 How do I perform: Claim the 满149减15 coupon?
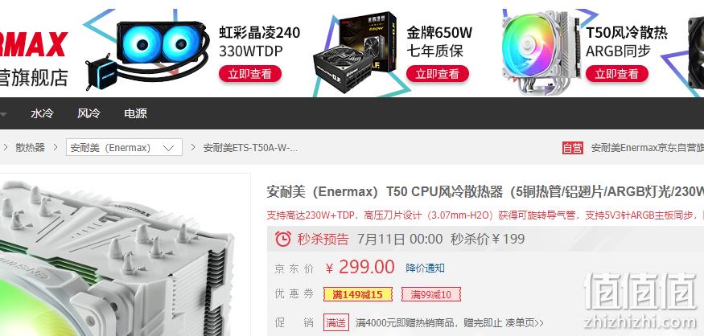(358, 294)
